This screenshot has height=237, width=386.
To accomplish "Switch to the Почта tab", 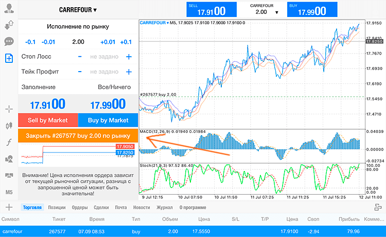I will click(x=121, y=208).
